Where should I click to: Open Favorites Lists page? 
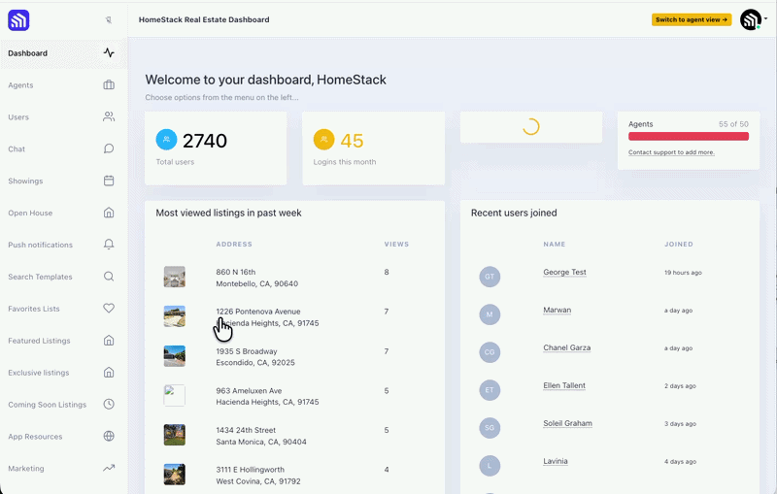[x=63, y=309]
